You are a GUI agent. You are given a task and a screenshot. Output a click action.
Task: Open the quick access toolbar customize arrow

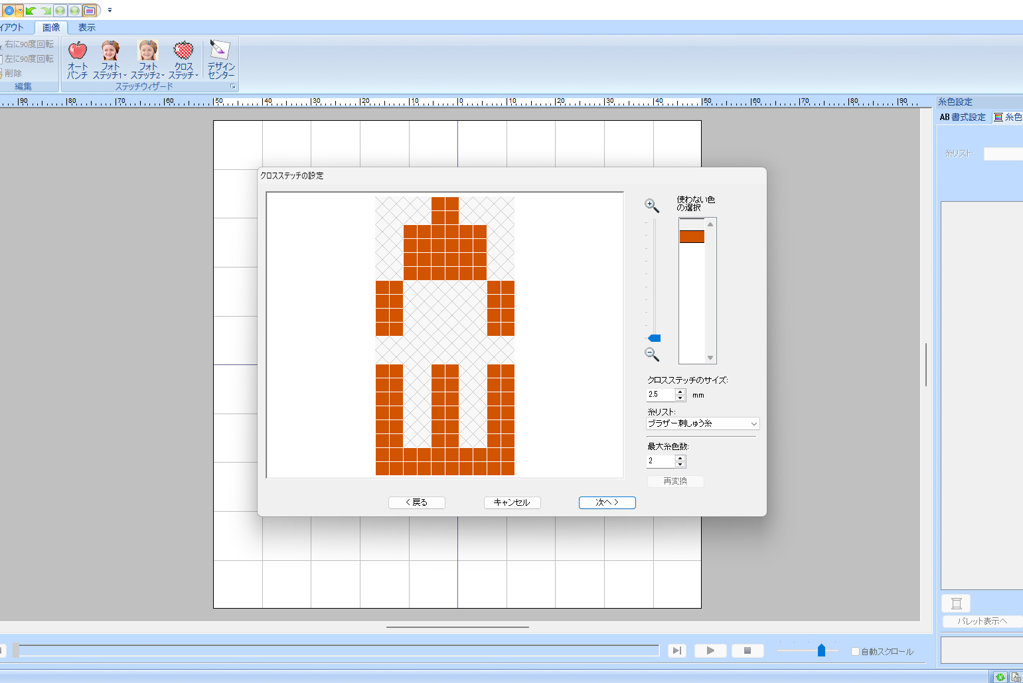(110, 11)
